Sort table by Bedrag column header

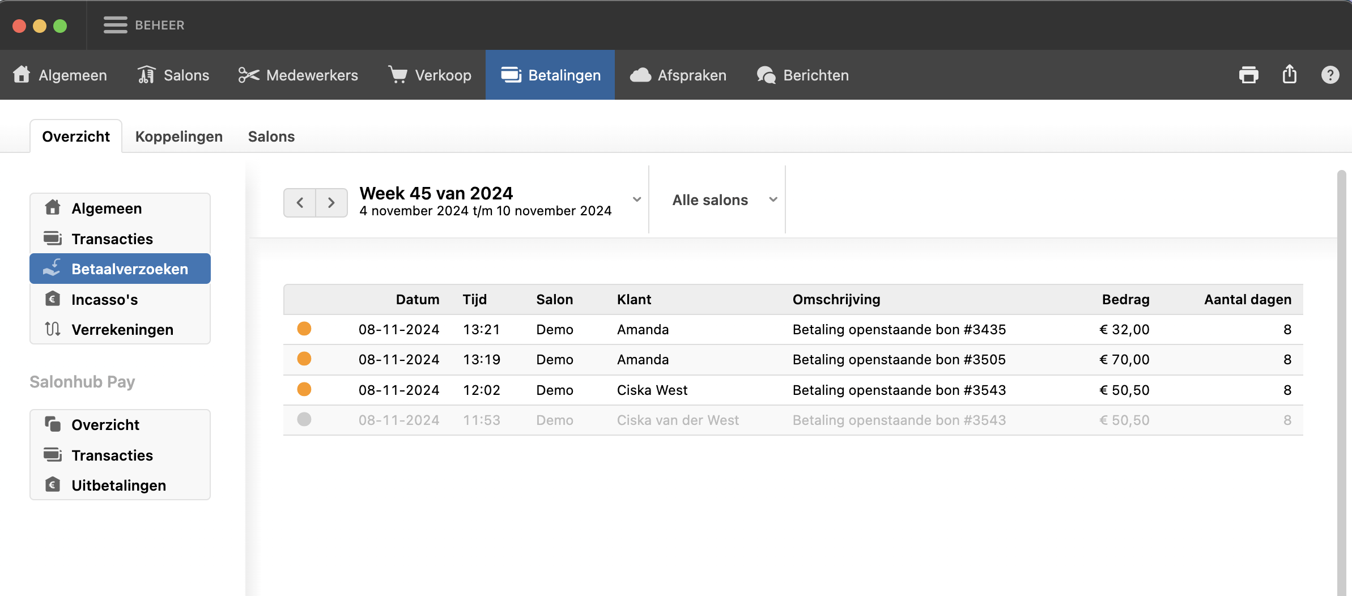tap(1125, 299)
